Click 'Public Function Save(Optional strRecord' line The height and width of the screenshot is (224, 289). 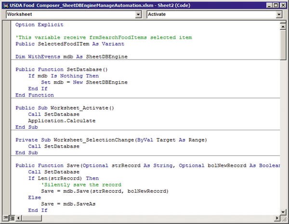point(148,165)
